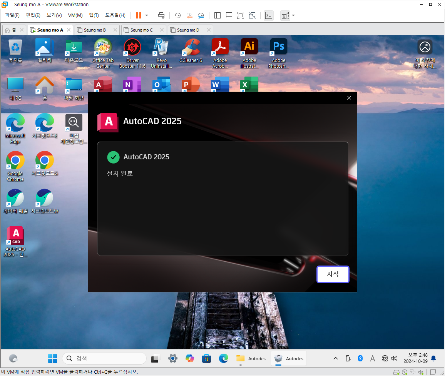Click the stretch guest display icon

click(x=285, y=15)
